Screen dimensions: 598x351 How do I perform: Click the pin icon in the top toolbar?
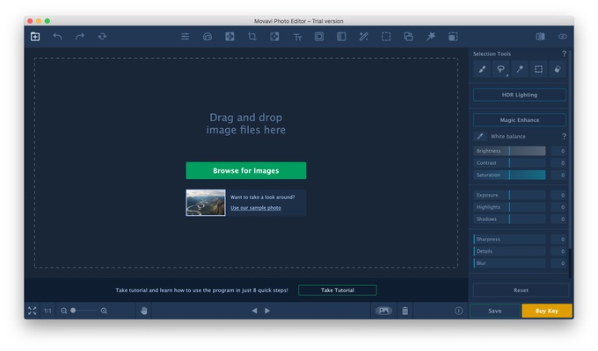click(431, 37)
